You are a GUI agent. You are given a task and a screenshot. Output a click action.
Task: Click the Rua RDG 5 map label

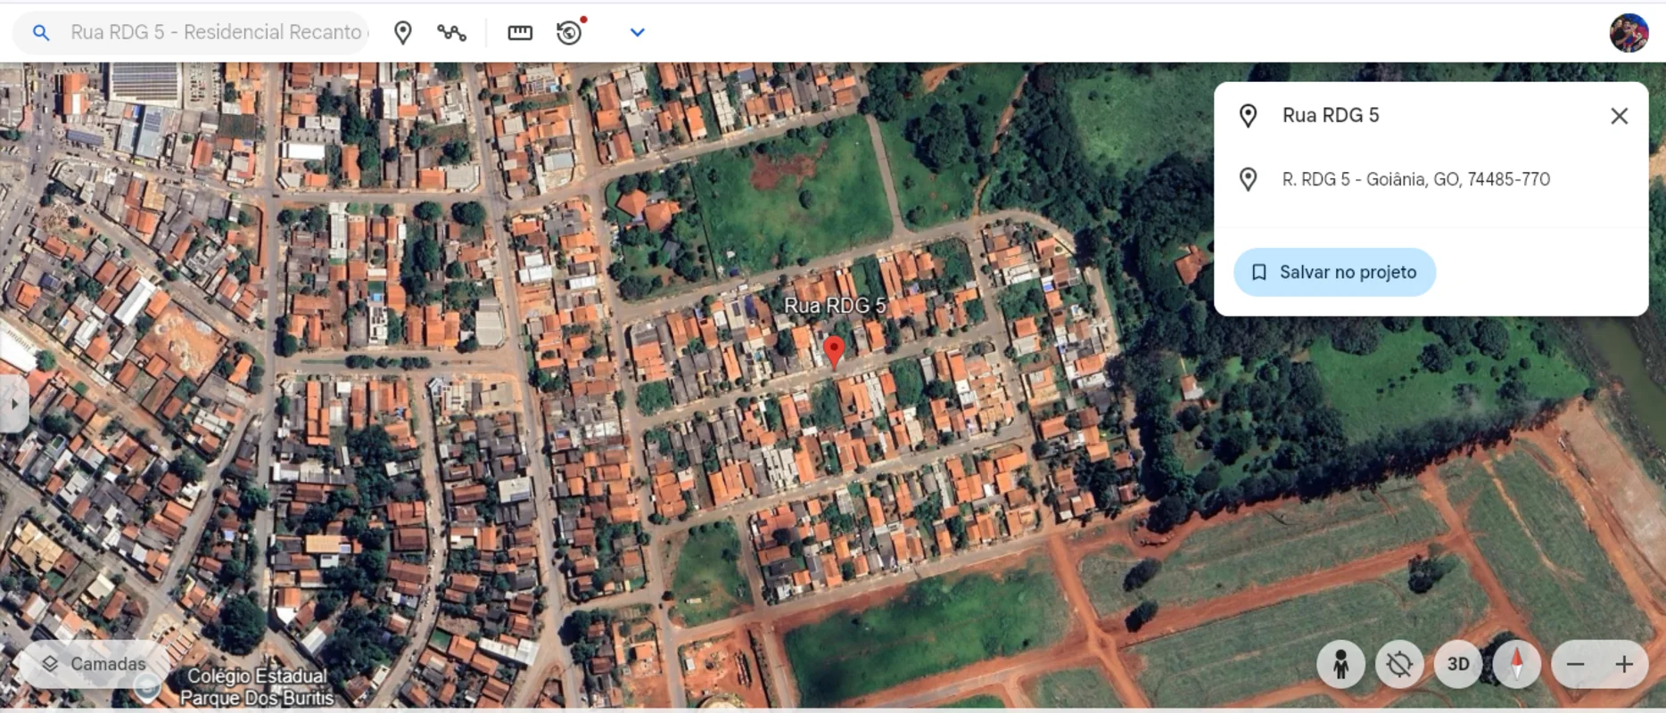click(835, 306)
